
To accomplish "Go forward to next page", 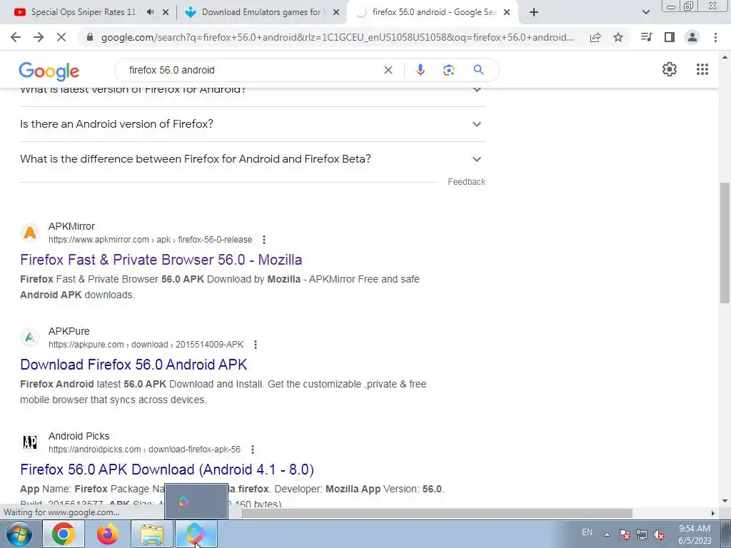I will point(39,37).
